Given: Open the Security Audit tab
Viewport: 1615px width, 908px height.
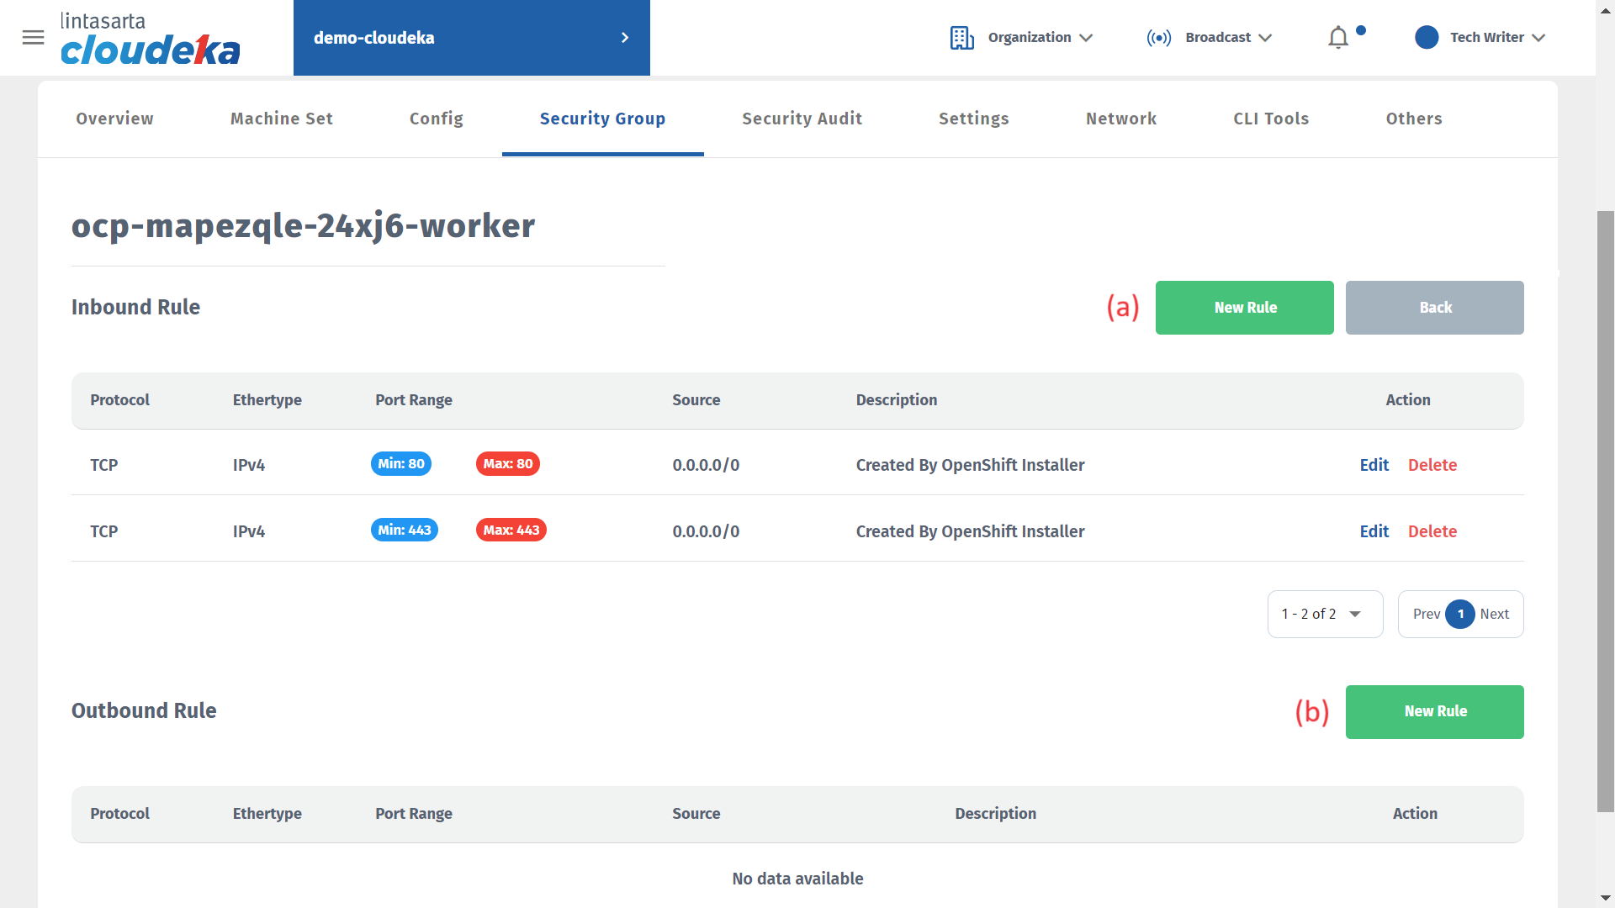Looking at the screenshot, I should pos(802,119).
